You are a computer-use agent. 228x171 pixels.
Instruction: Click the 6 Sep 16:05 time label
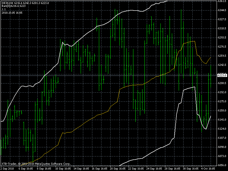pos(26,169)
